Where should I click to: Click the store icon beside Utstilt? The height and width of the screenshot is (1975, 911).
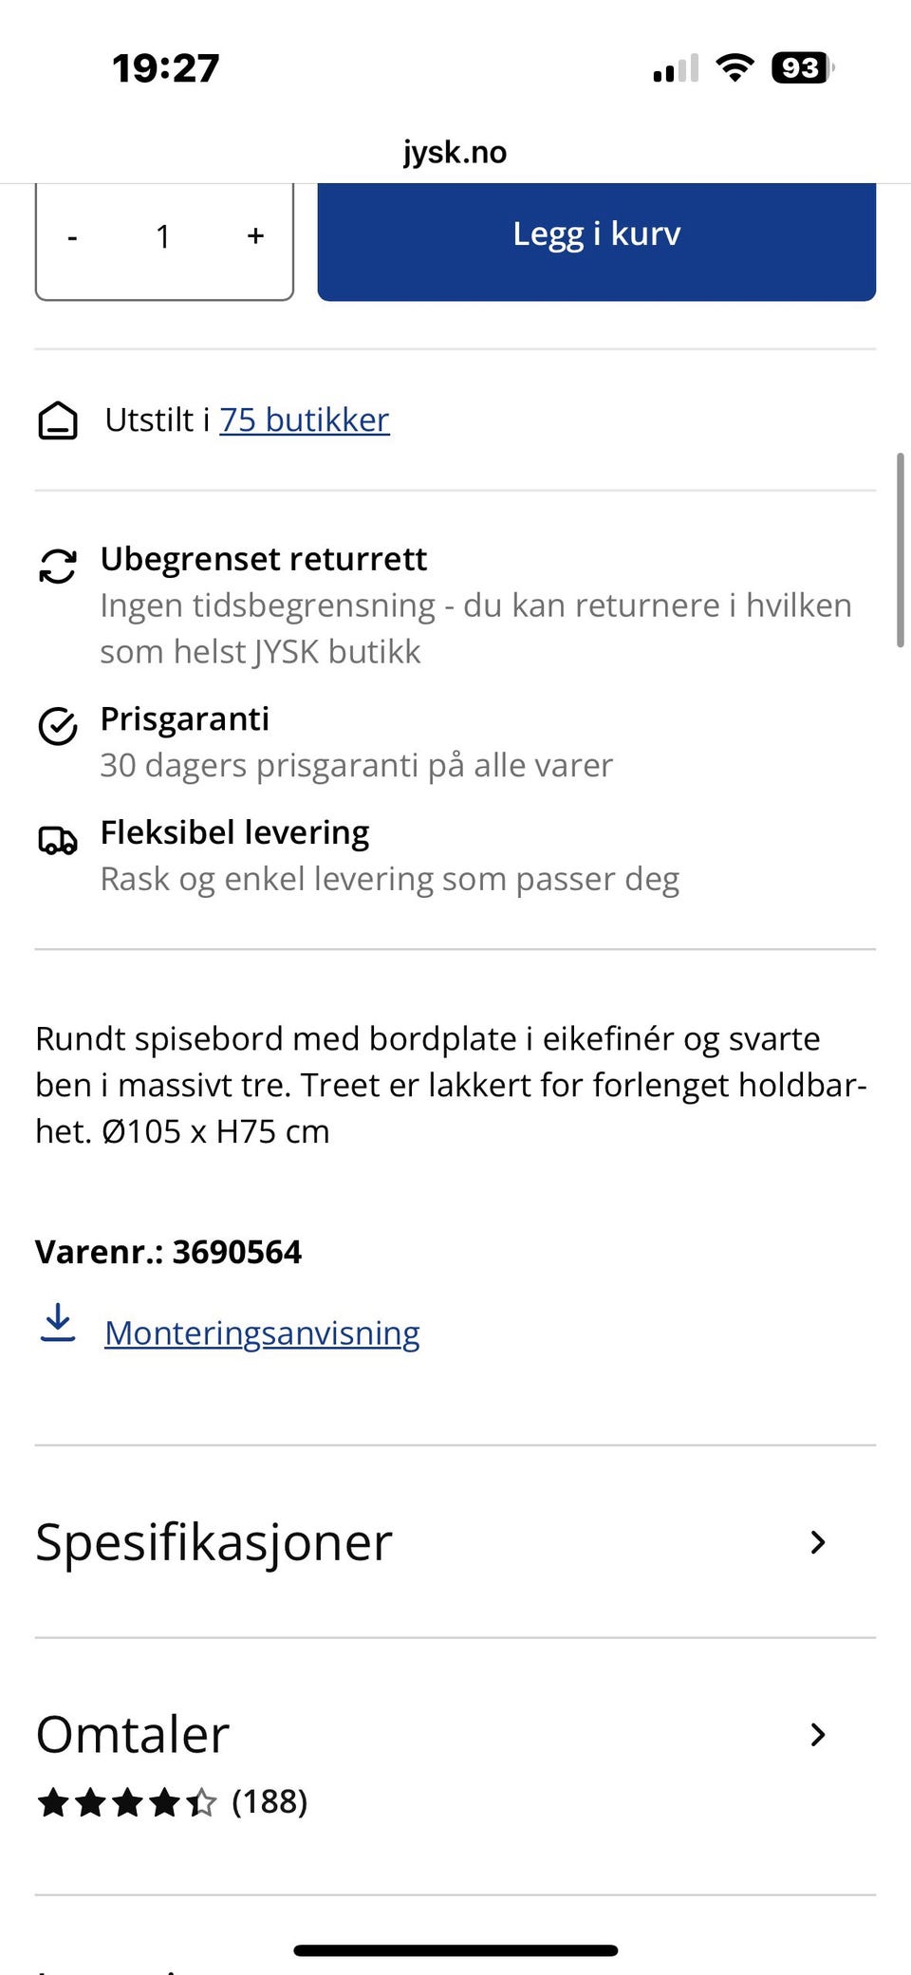(58, 421)
